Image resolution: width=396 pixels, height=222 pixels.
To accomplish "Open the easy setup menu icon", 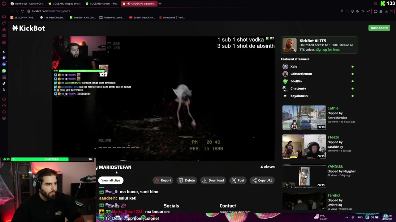I will pos(391,11).
